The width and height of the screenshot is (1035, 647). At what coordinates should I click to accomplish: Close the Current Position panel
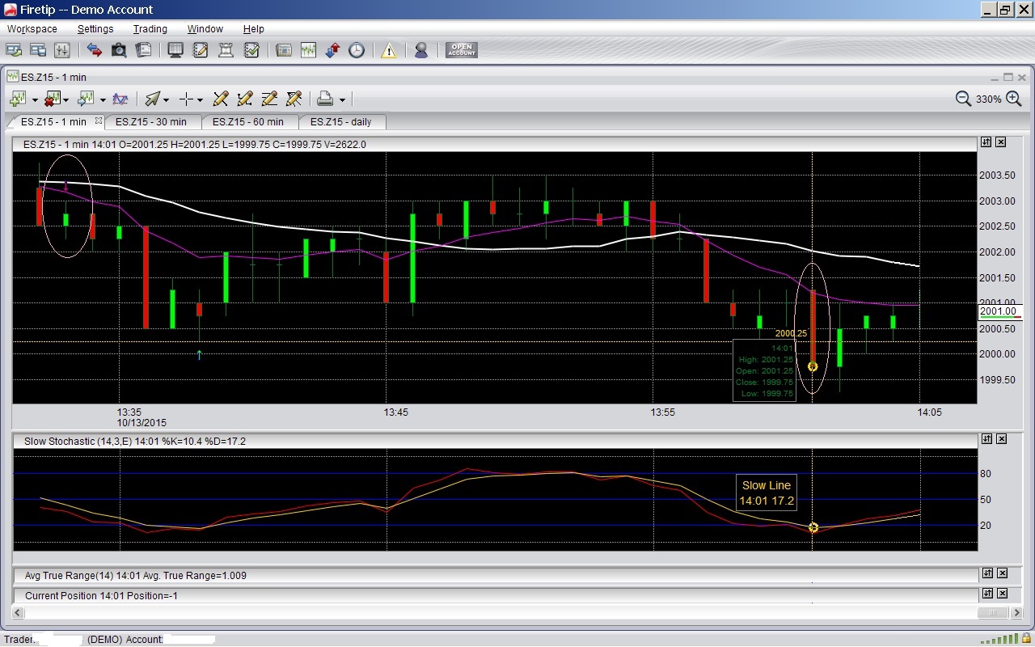tap(1001, 594)
